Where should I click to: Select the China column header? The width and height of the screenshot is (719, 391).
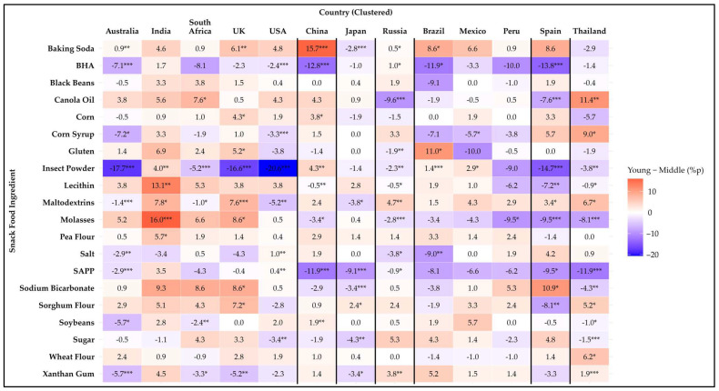click(x=317, y=31)
